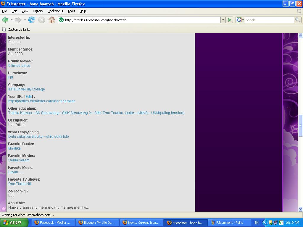Open the History menu
The image size is (303, 227).
pyautogui.click(x=38, y=11)
